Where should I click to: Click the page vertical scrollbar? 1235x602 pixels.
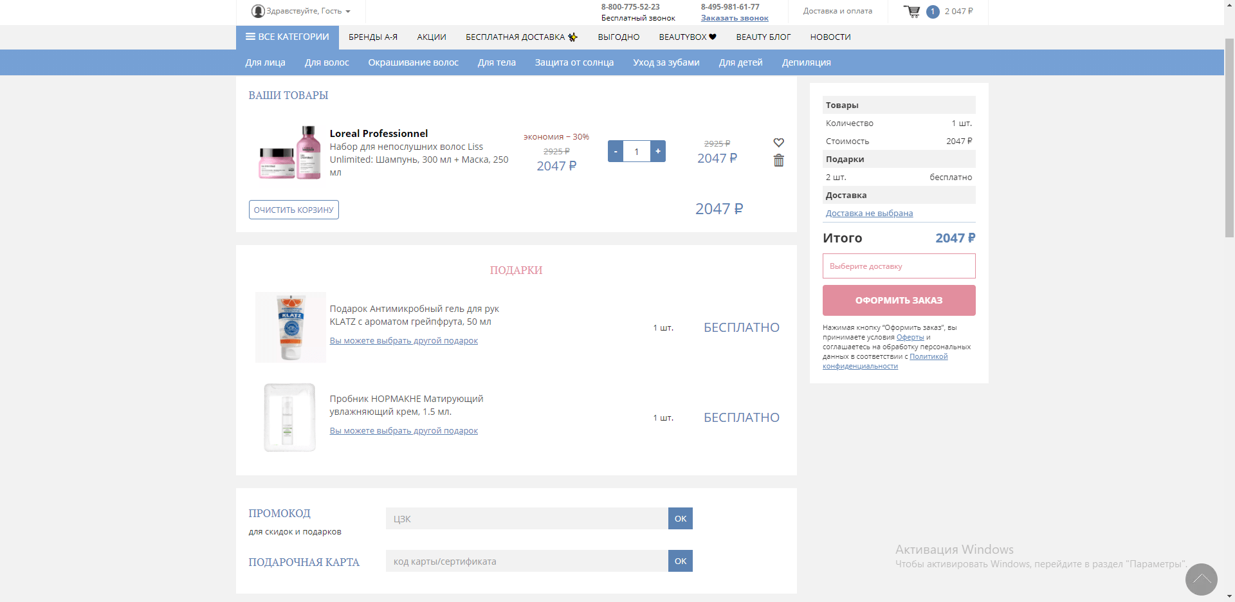(x=1229, y=138)
